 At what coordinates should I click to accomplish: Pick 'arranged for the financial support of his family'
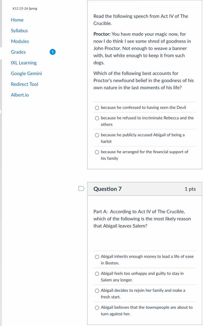pos(97,152)
